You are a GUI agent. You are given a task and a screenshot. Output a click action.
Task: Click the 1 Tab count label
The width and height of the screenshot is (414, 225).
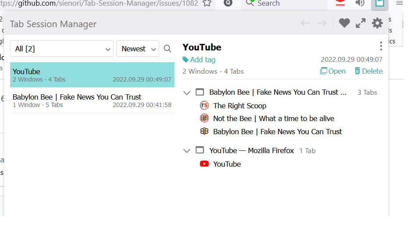tap(307, 150)
